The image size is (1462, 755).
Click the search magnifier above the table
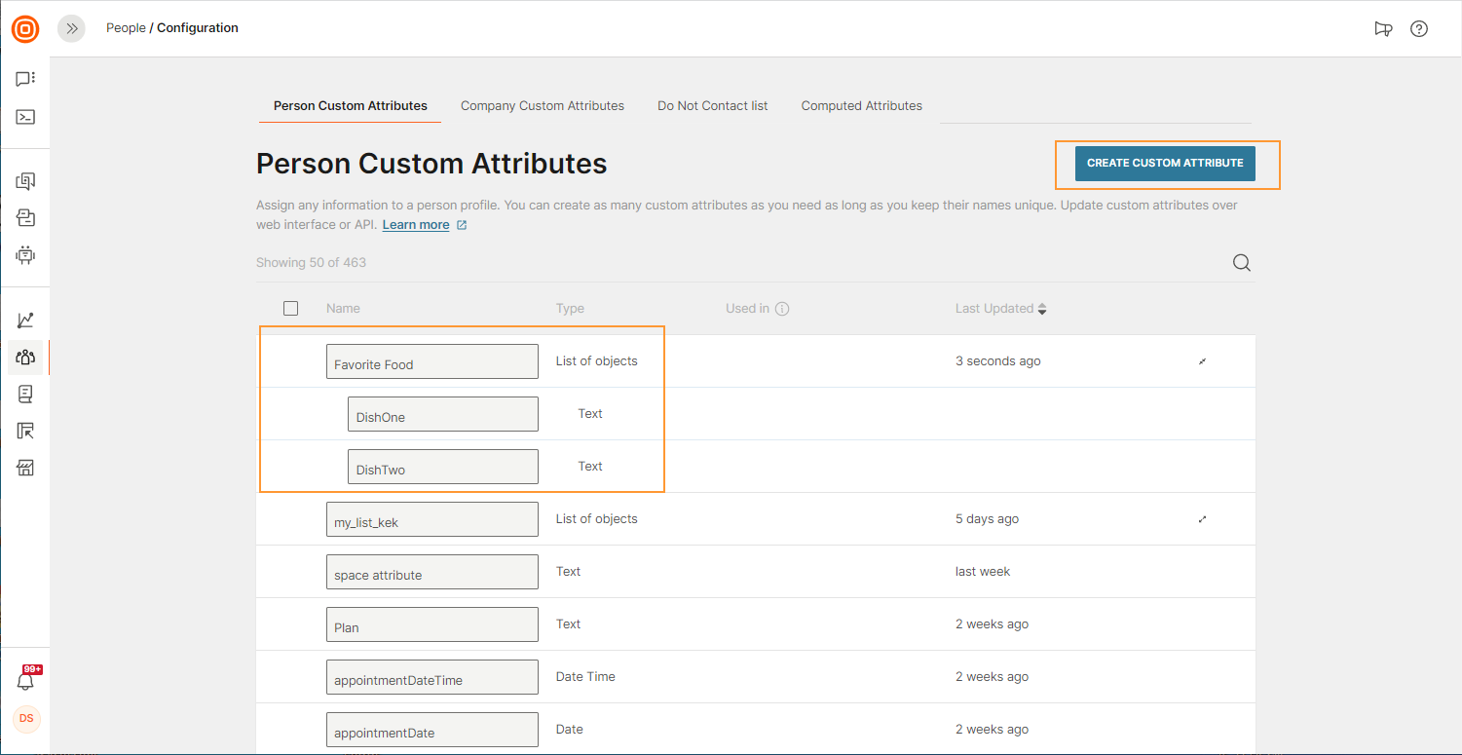[x=1241, y=263]
